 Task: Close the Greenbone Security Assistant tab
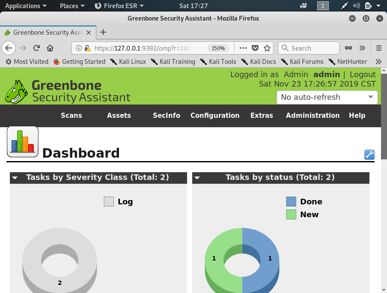pos(89,33)
